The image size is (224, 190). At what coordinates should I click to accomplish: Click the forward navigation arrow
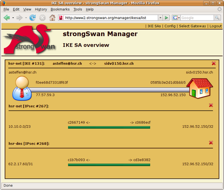click(x=20, y=18)
